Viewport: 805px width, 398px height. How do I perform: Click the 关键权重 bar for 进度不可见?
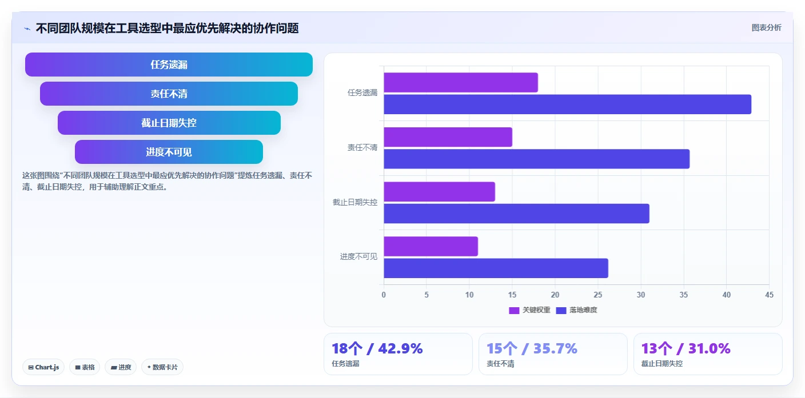431,247
